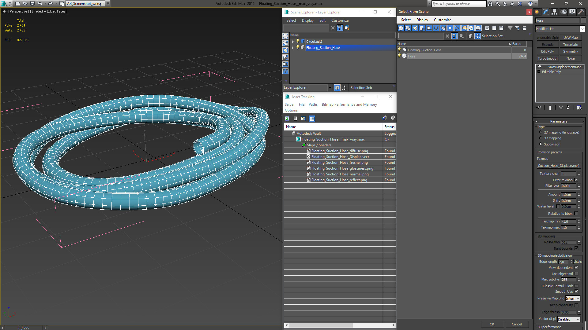
Task: Toggle the Classic Catmull-Clark checkbox
Action: coord(576,286)
